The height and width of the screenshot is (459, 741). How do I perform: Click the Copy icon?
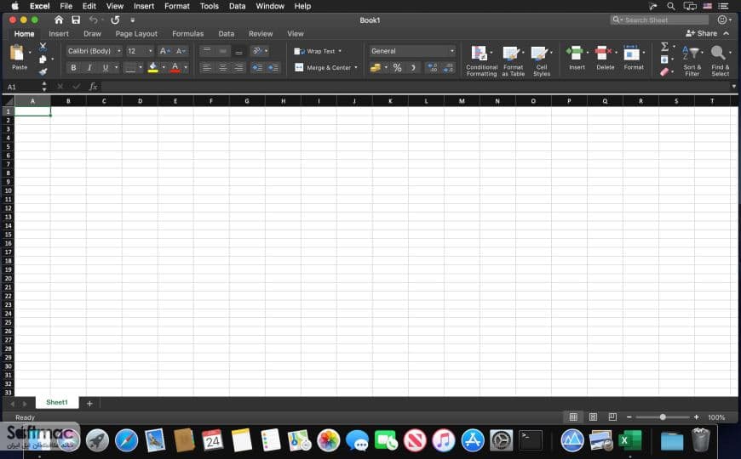pos(43,59)
